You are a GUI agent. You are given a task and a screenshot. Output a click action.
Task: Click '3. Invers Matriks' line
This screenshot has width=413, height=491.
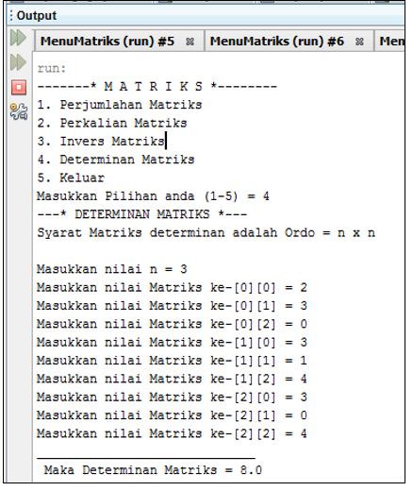point(101,142)
